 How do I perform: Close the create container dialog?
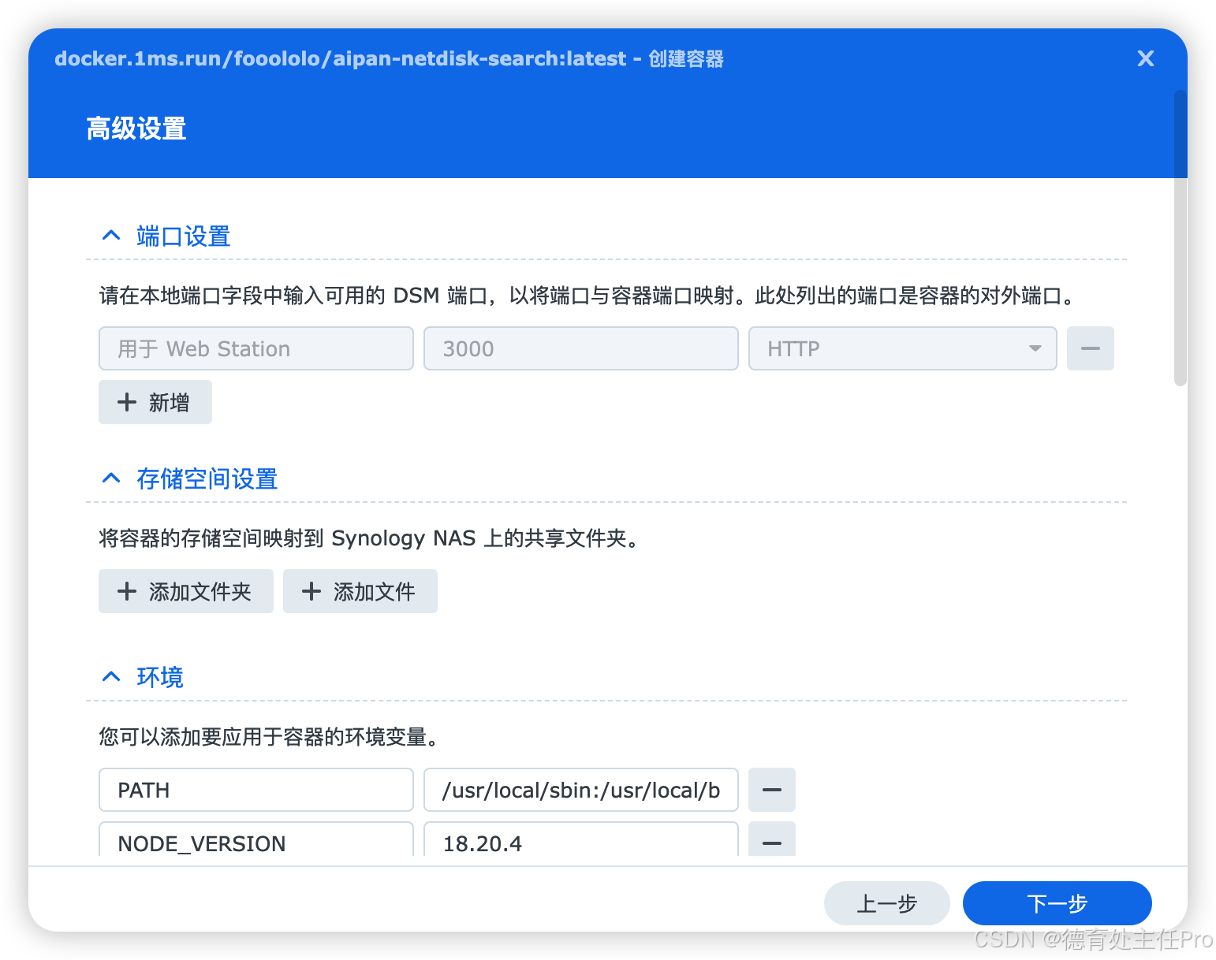[1145, 58]
